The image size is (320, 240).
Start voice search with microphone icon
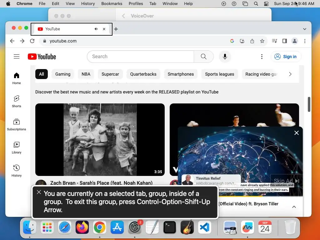pyautogui.click(x=225, y=57)
